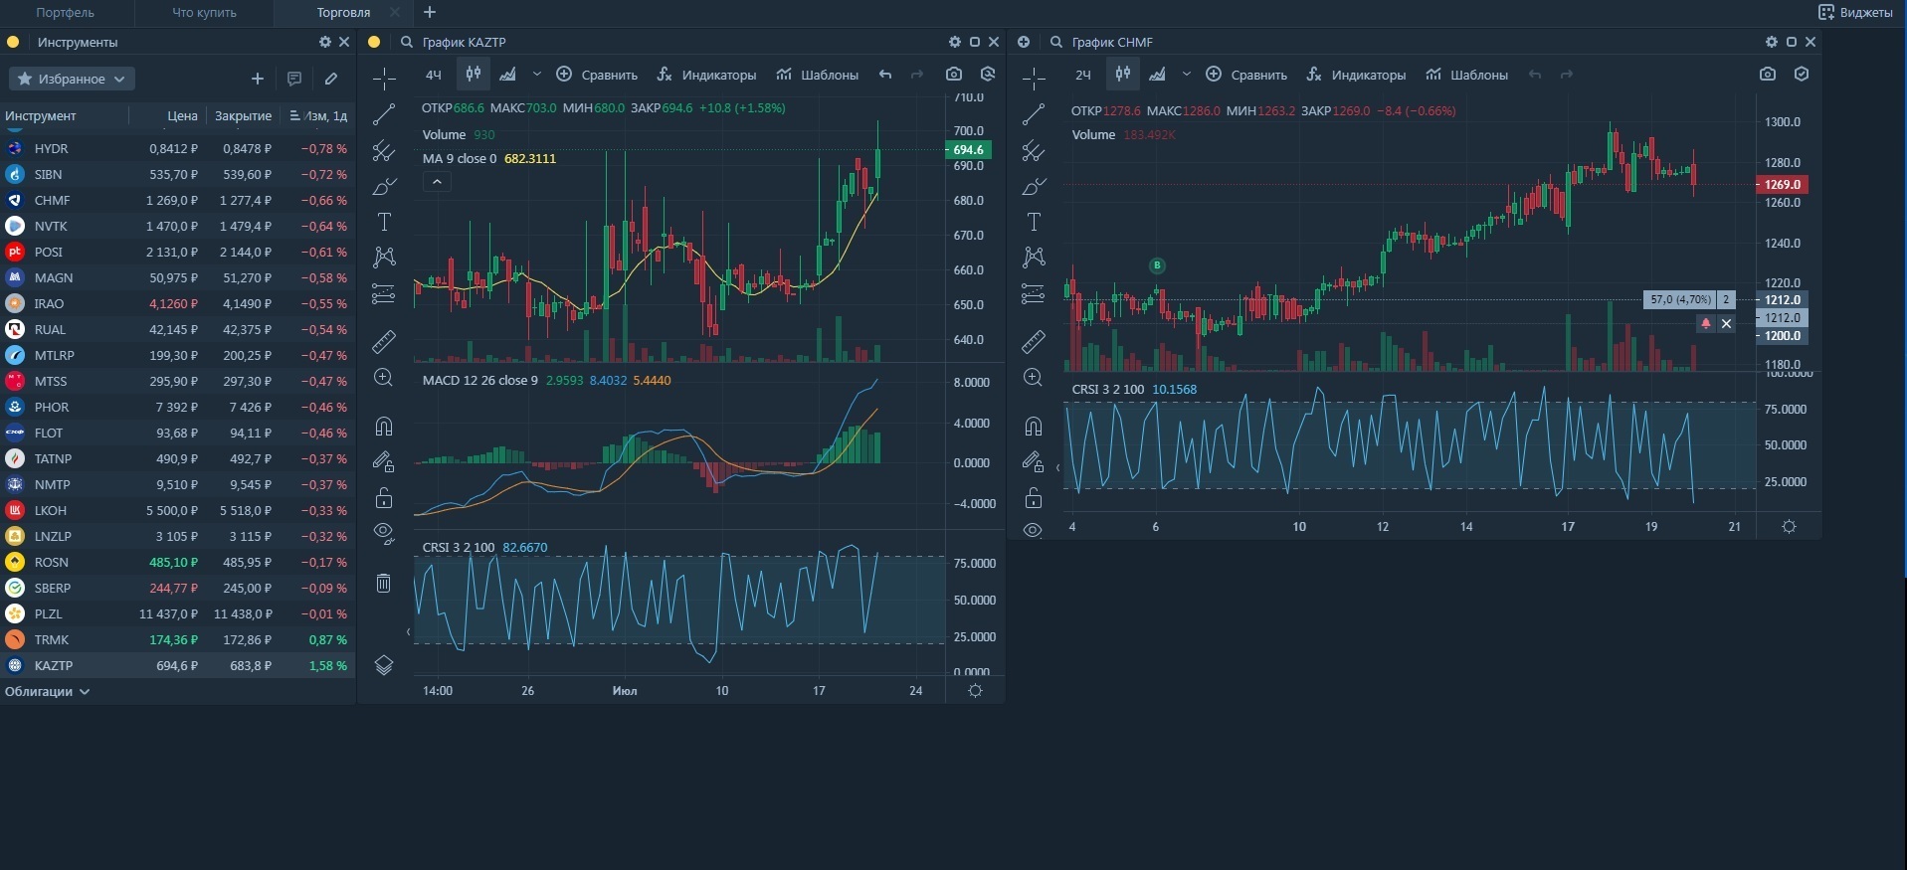Image resolution: width=1907 pixels, height=870 pixels.
Task: Select crosshair cursor tool in CHMF chart
Action: (x=1034, y=79)
